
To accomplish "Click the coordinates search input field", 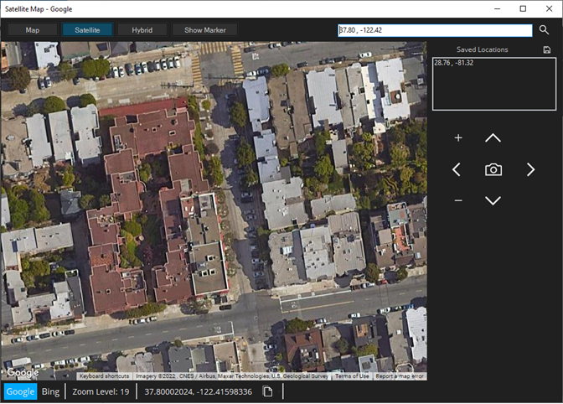I will click(435, 30).
